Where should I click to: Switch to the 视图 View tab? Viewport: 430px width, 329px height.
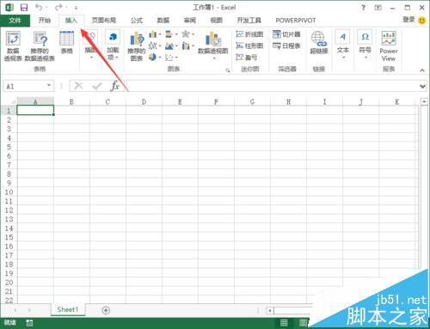coord(217,21)
